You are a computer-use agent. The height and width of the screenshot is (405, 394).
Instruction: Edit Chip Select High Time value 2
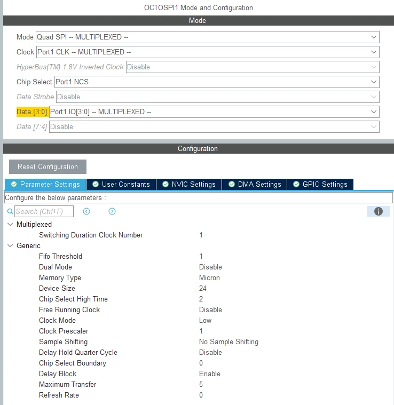(x=201, y=299)
